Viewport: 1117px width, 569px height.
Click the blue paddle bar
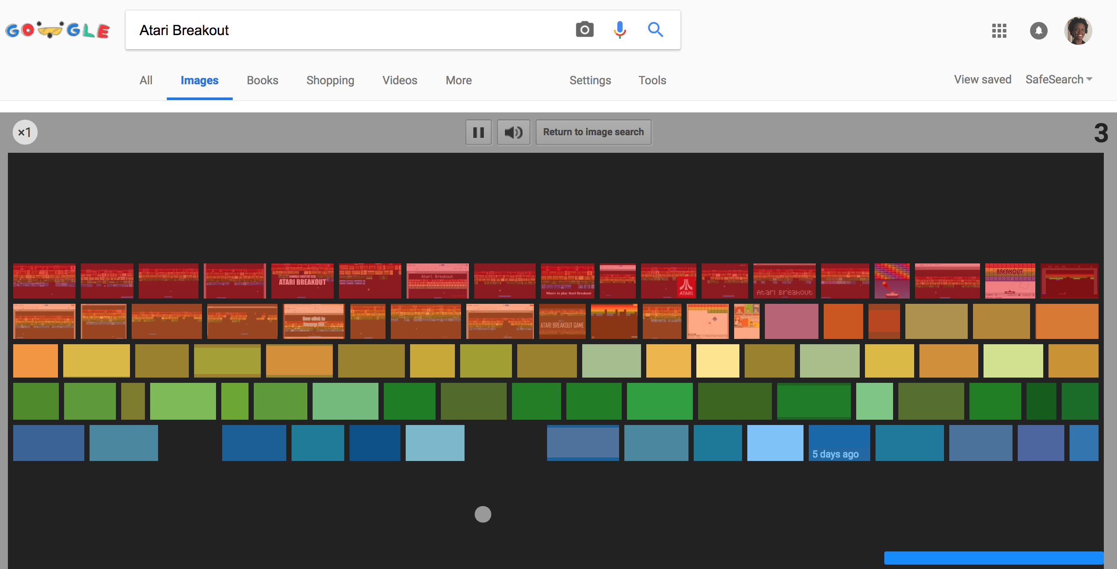pos(993,558)
